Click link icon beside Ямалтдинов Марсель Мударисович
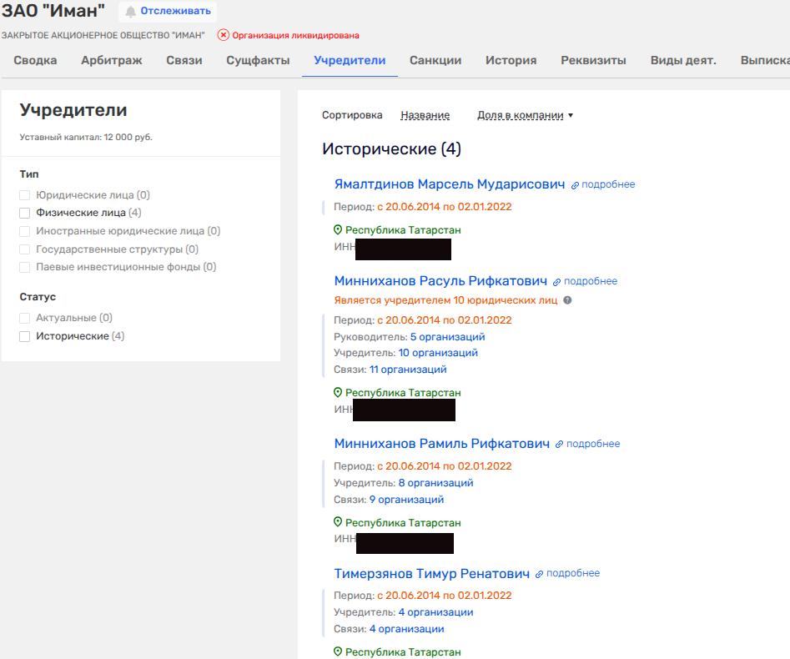Image resolution: width=790 pixels, height=659 pixels. [575, 185]
